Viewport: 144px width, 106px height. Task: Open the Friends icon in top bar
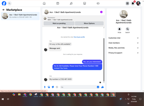71,3
